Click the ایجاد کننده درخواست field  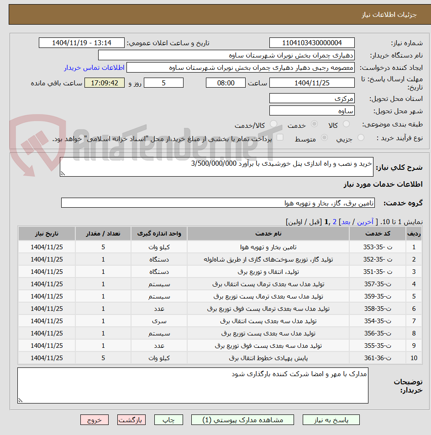(x=241, y=68)
